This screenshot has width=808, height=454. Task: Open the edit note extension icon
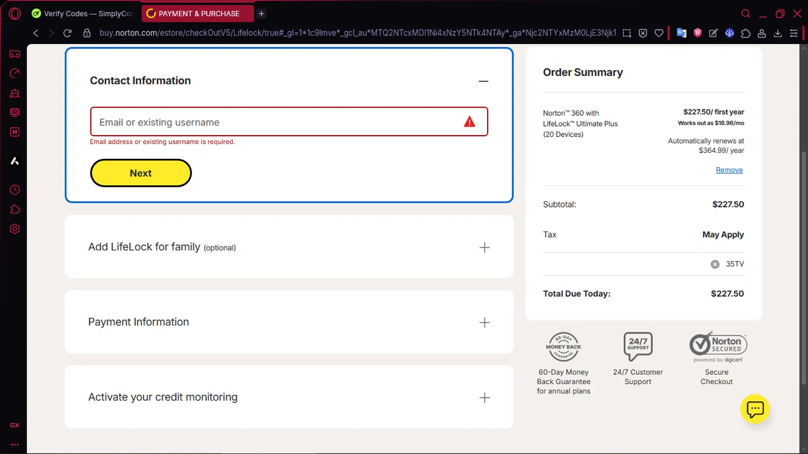713,33
